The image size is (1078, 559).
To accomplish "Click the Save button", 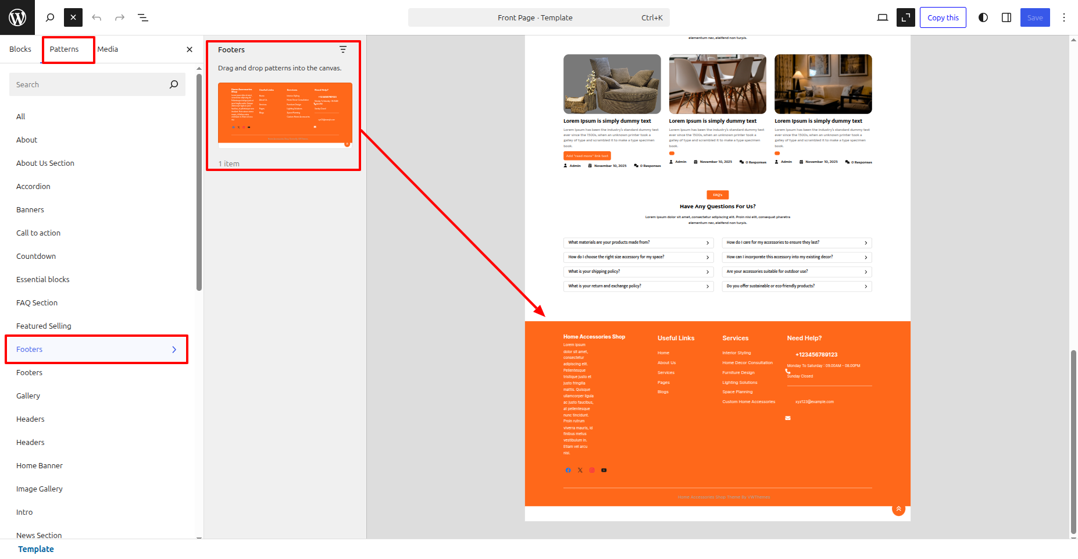I will [x=1034, y=17].
